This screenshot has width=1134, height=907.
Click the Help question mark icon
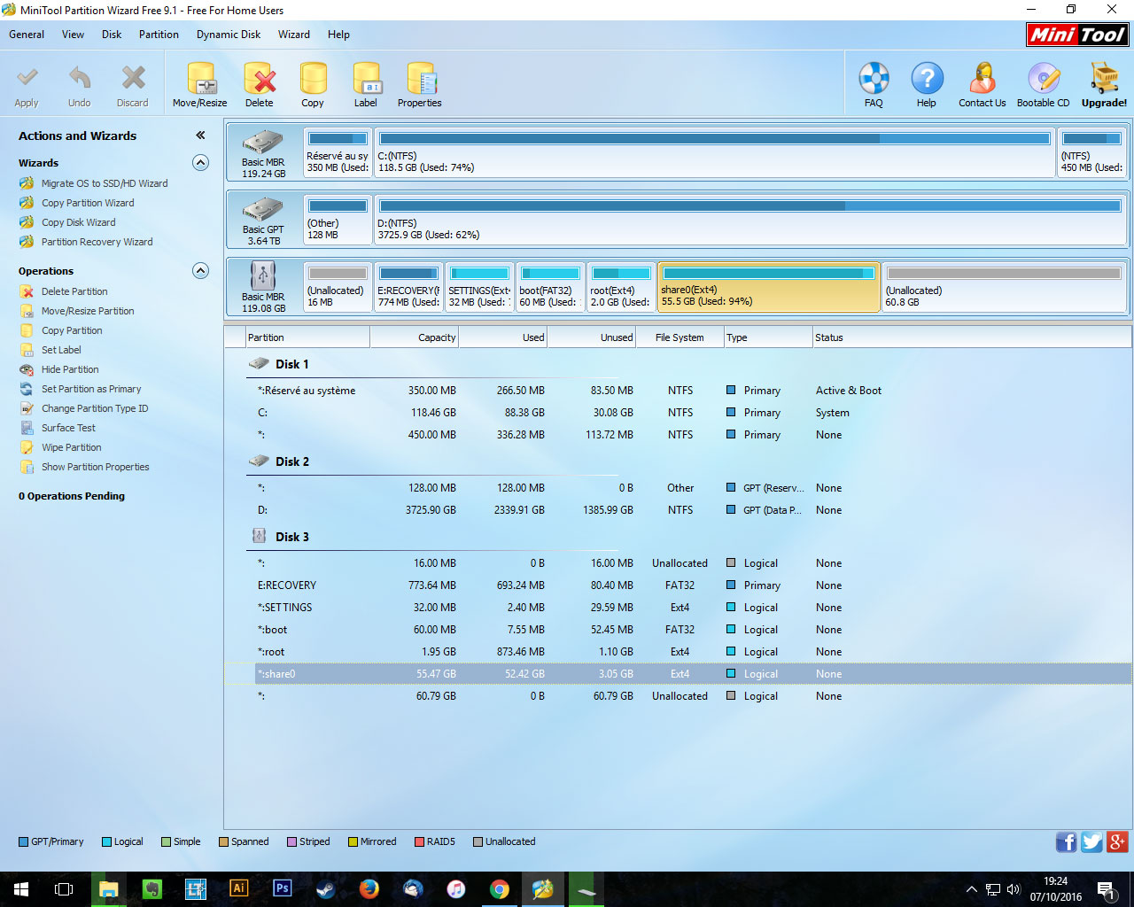click(927, 79)
